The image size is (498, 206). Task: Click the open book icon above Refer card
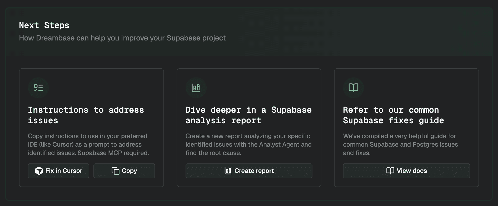353,88
